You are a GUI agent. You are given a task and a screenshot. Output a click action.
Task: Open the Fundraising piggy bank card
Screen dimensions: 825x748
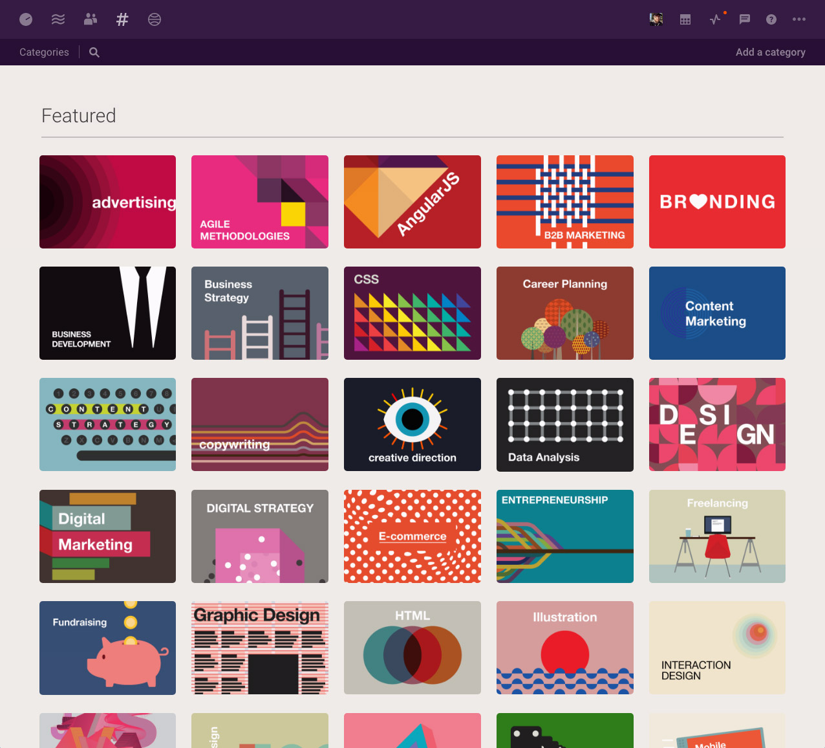(x=107, y=648)
